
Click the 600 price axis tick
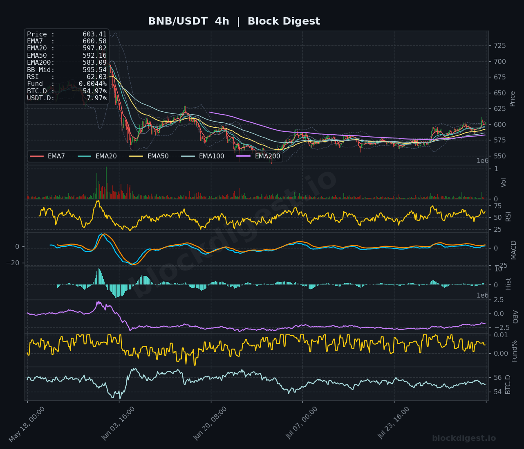[499, 125]
